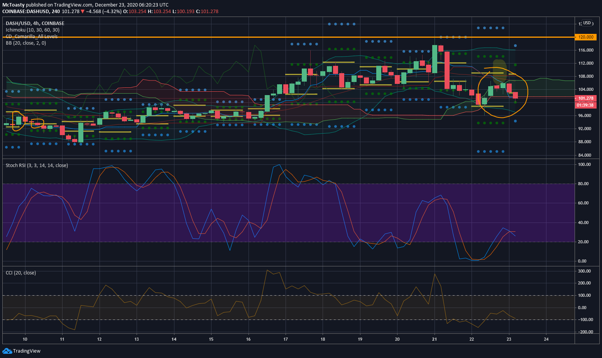
Task: Click the red 101.278 last price axis label
Action: tap(585, 98)
